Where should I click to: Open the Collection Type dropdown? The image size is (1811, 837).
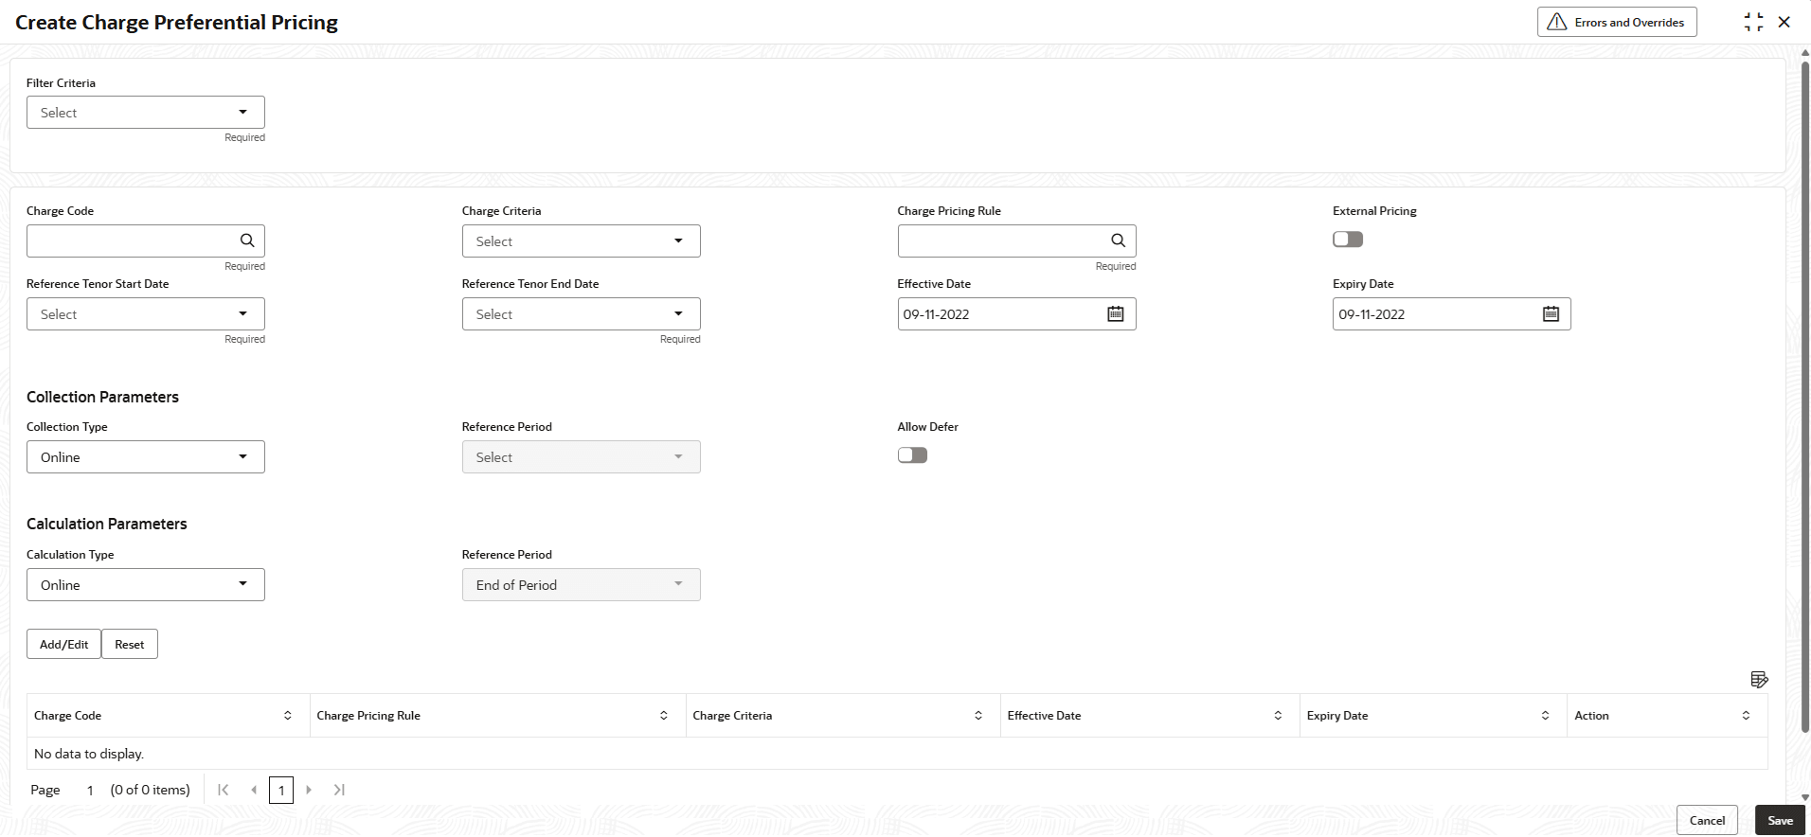146,457
